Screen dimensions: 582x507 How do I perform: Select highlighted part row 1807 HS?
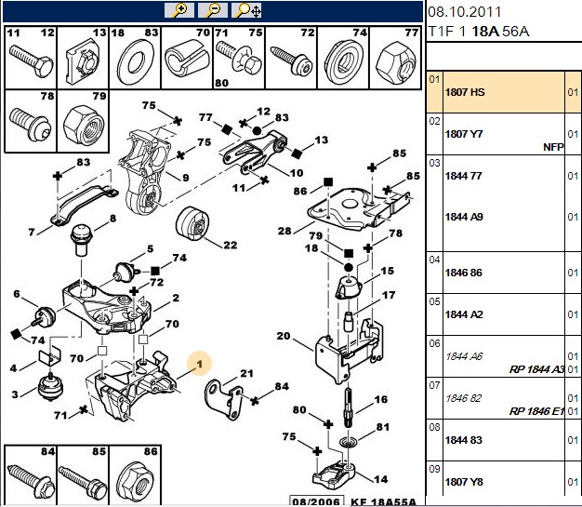pos(504,92)
